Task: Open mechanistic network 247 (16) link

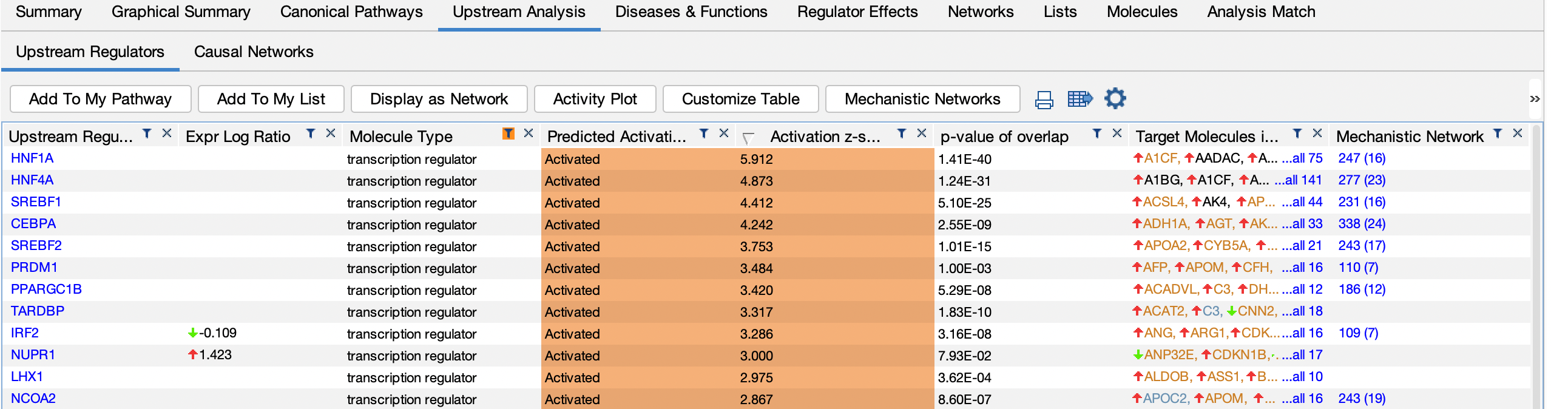Action: click(x=1362, y=158)
